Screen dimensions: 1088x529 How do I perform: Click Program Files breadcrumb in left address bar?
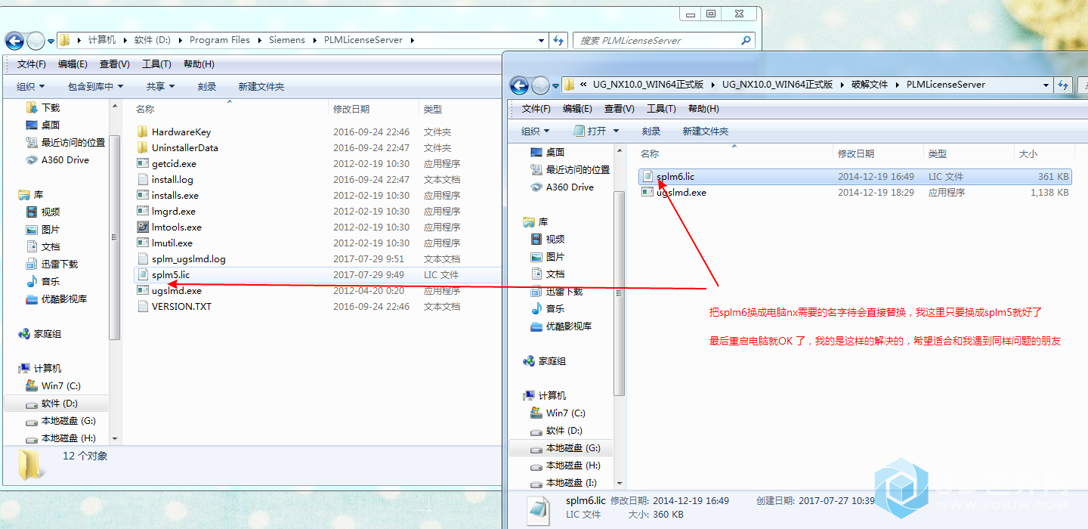219,40
